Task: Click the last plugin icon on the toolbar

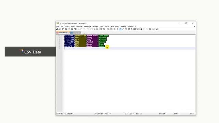Action: pyautogui.click(x=157, y=29)
